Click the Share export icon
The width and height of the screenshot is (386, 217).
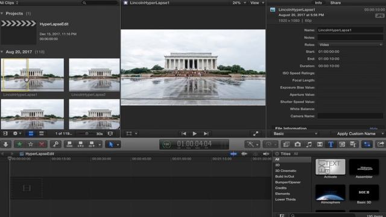tap(381, 144)
